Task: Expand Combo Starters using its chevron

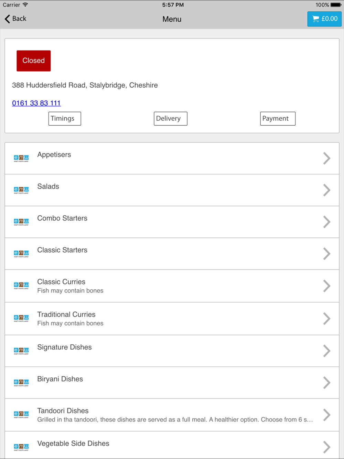Action: (327, 222)
